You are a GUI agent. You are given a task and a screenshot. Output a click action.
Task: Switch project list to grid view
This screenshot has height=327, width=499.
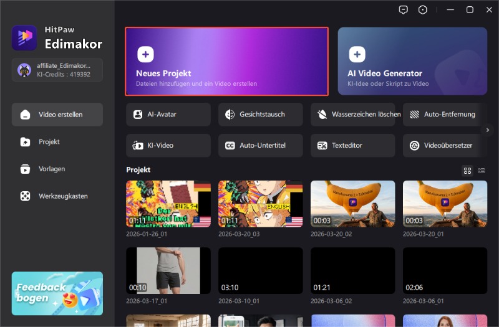pyautogui.click(x=467, y=170)
